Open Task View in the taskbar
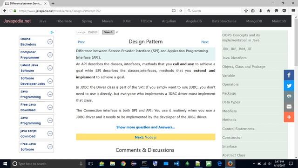The height and width of the screenshot is (168, 298). tap(91, 164)
